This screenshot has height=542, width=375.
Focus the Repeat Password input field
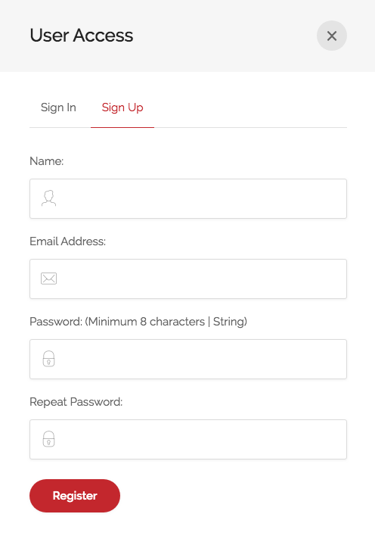click(x=188, y=439)
